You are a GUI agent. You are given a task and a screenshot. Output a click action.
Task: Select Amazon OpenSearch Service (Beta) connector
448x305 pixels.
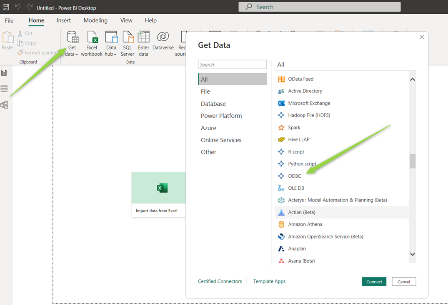coord(342,236)
